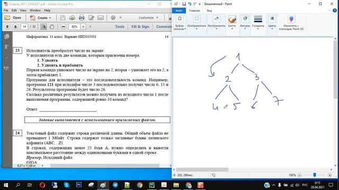This screenshot has width=339, height=190.
Task: Open the Edit menu in Acrobat
Action: (x=14, y=11)
